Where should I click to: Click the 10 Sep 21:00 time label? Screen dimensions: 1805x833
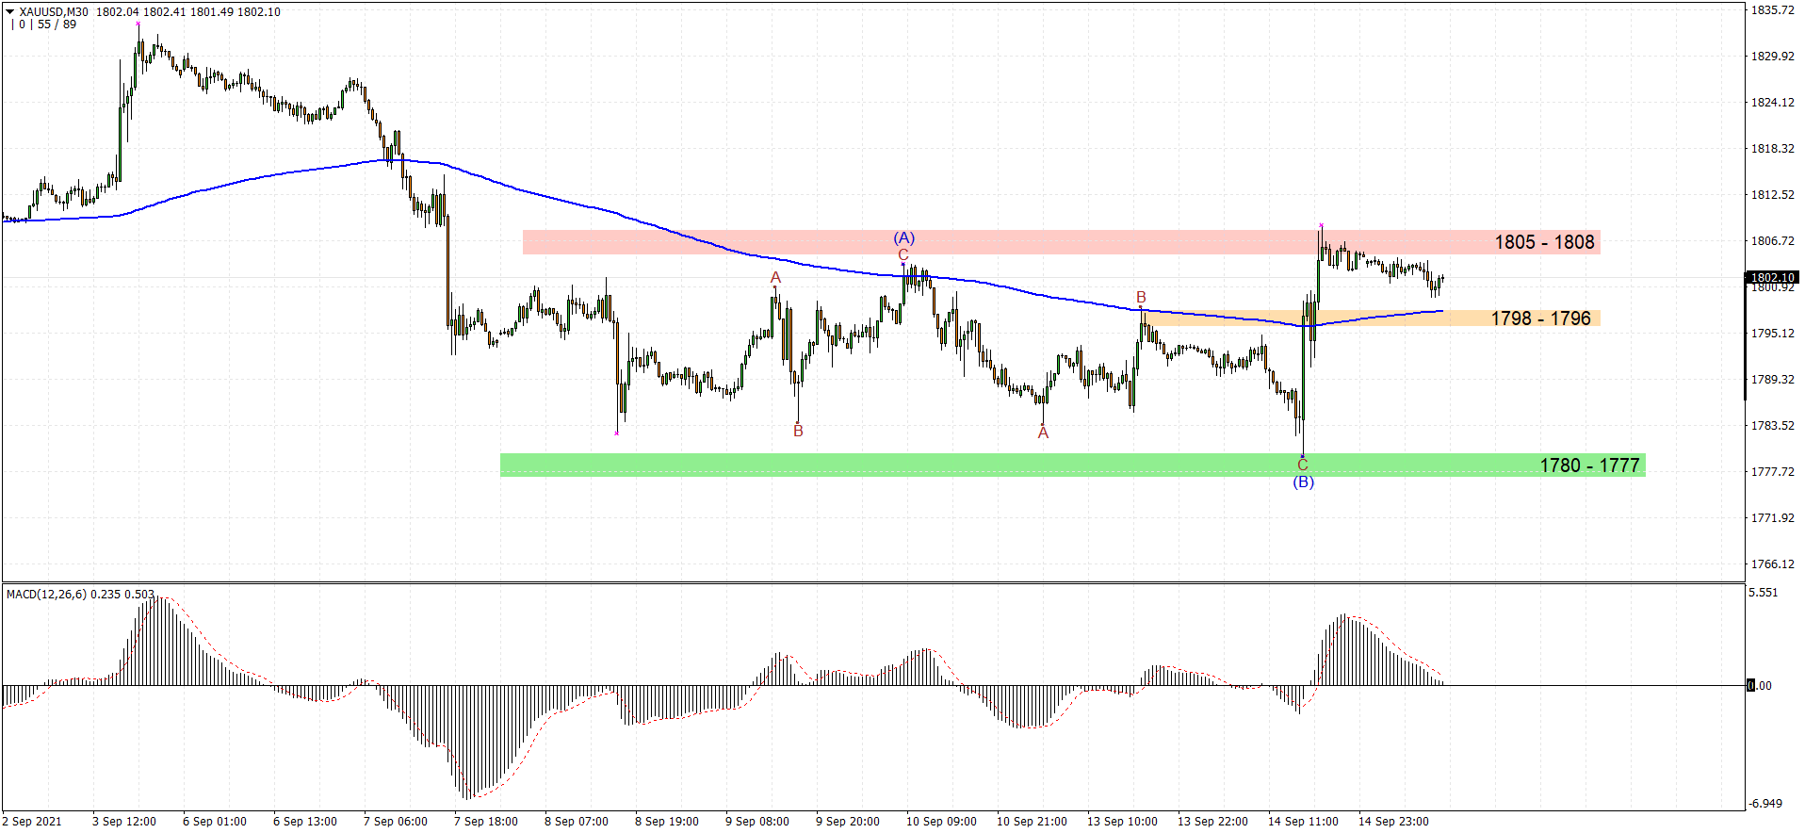[x=1032, y=822]
